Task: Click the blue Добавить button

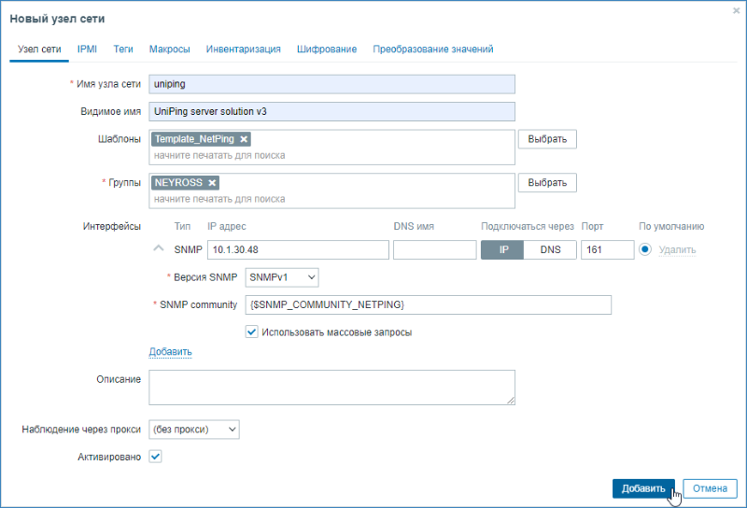Action: 643,488
